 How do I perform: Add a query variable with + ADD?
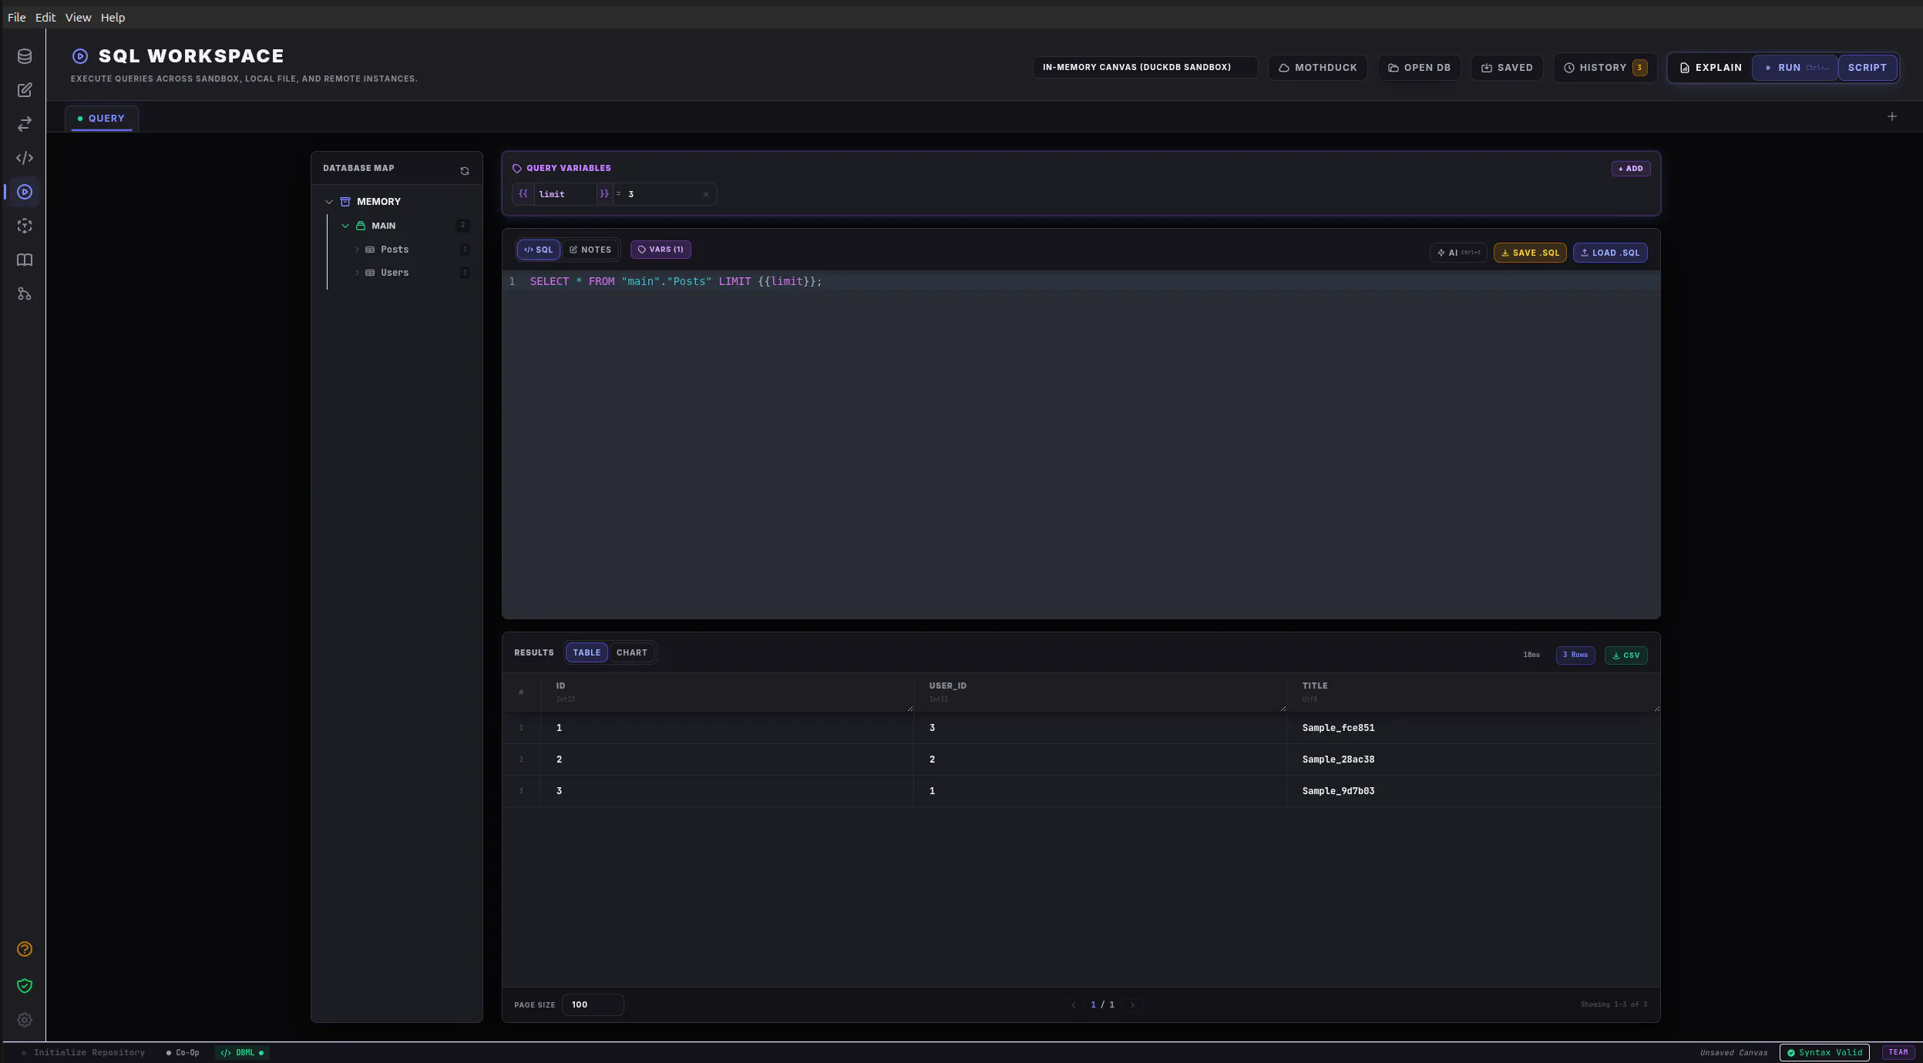tap(1631, 169)
